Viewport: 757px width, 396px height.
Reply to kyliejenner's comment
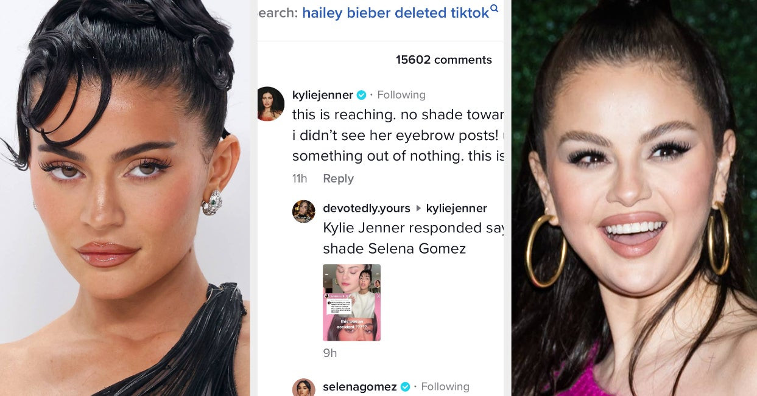338,178
